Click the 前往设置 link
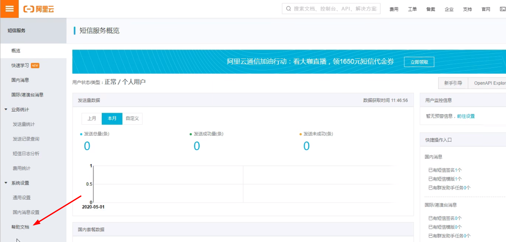Viewport: 506px width, 242px height. coord(466,116)
